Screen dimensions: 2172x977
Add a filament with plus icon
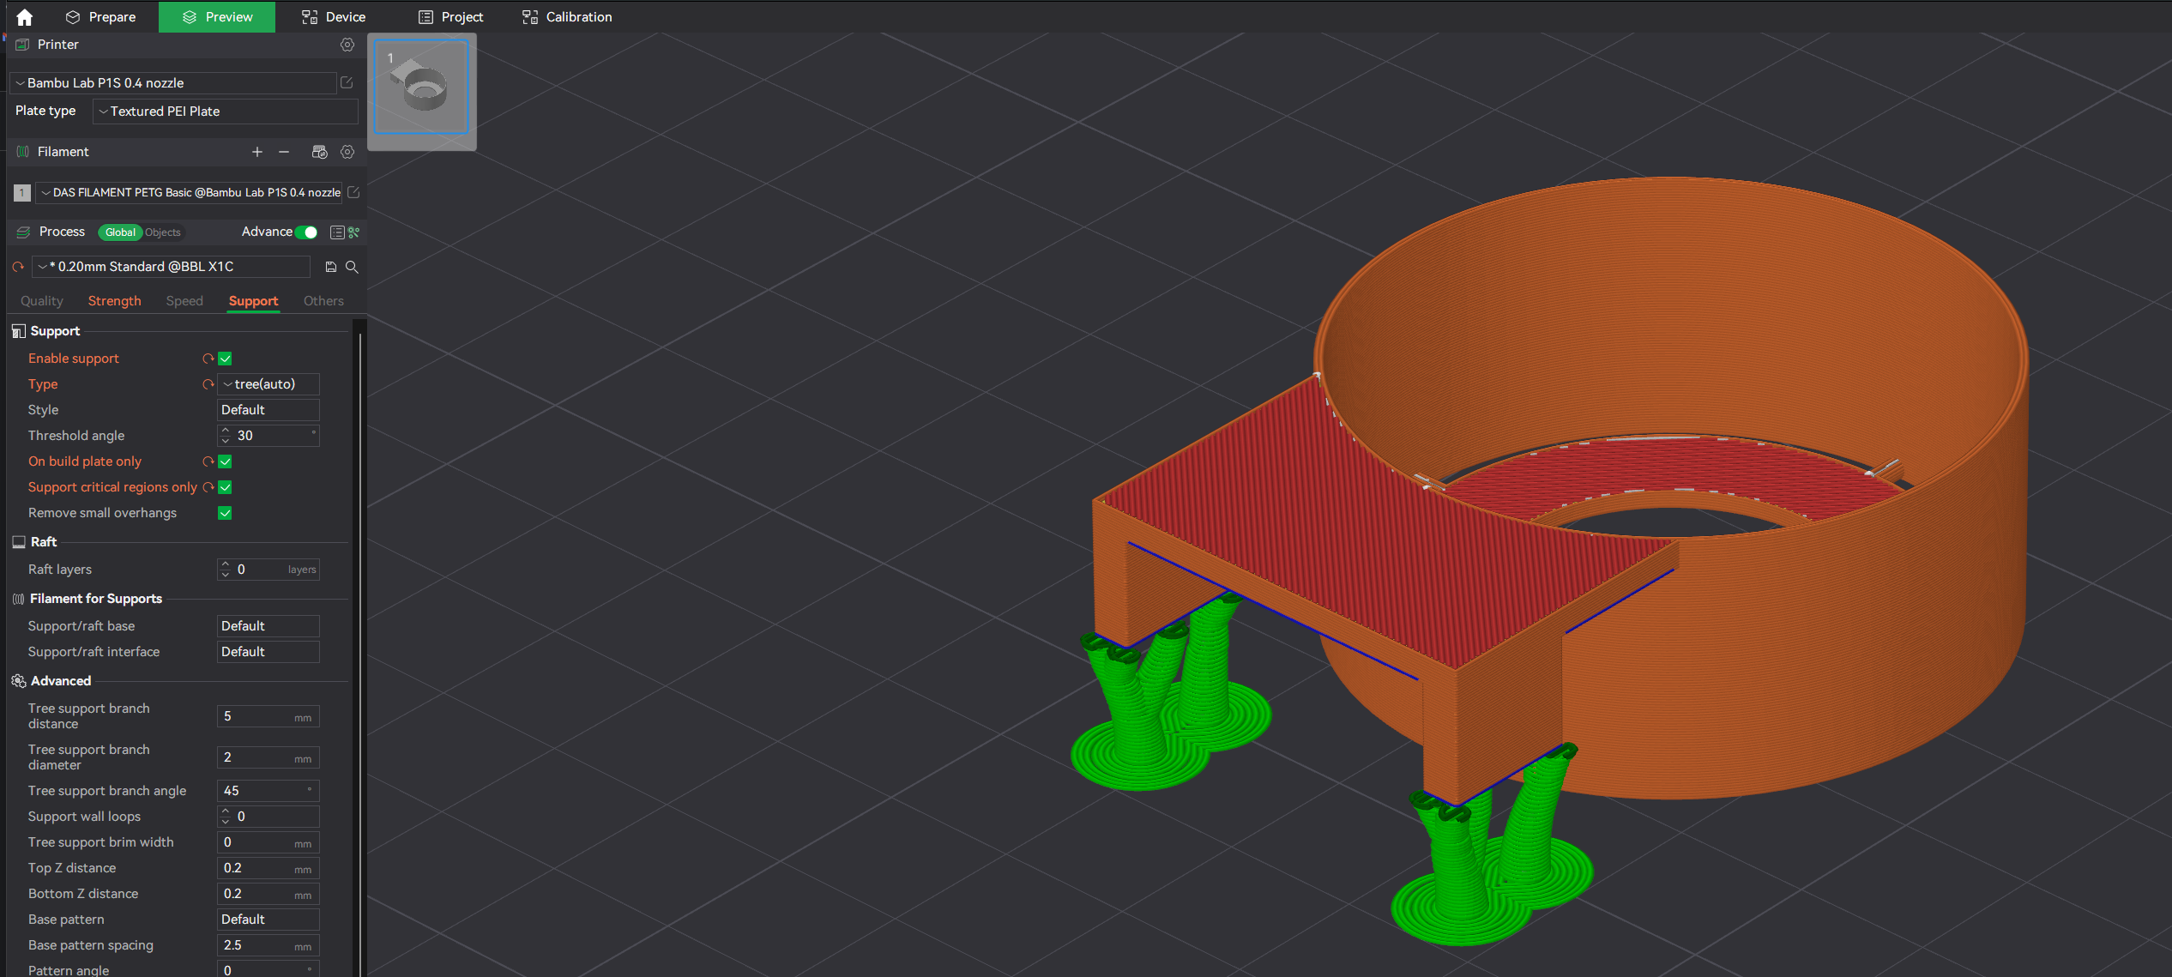point(256,152)
